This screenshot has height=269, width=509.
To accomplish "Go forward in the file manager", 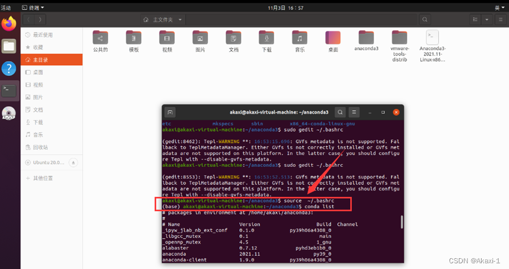I will point(40,19).
